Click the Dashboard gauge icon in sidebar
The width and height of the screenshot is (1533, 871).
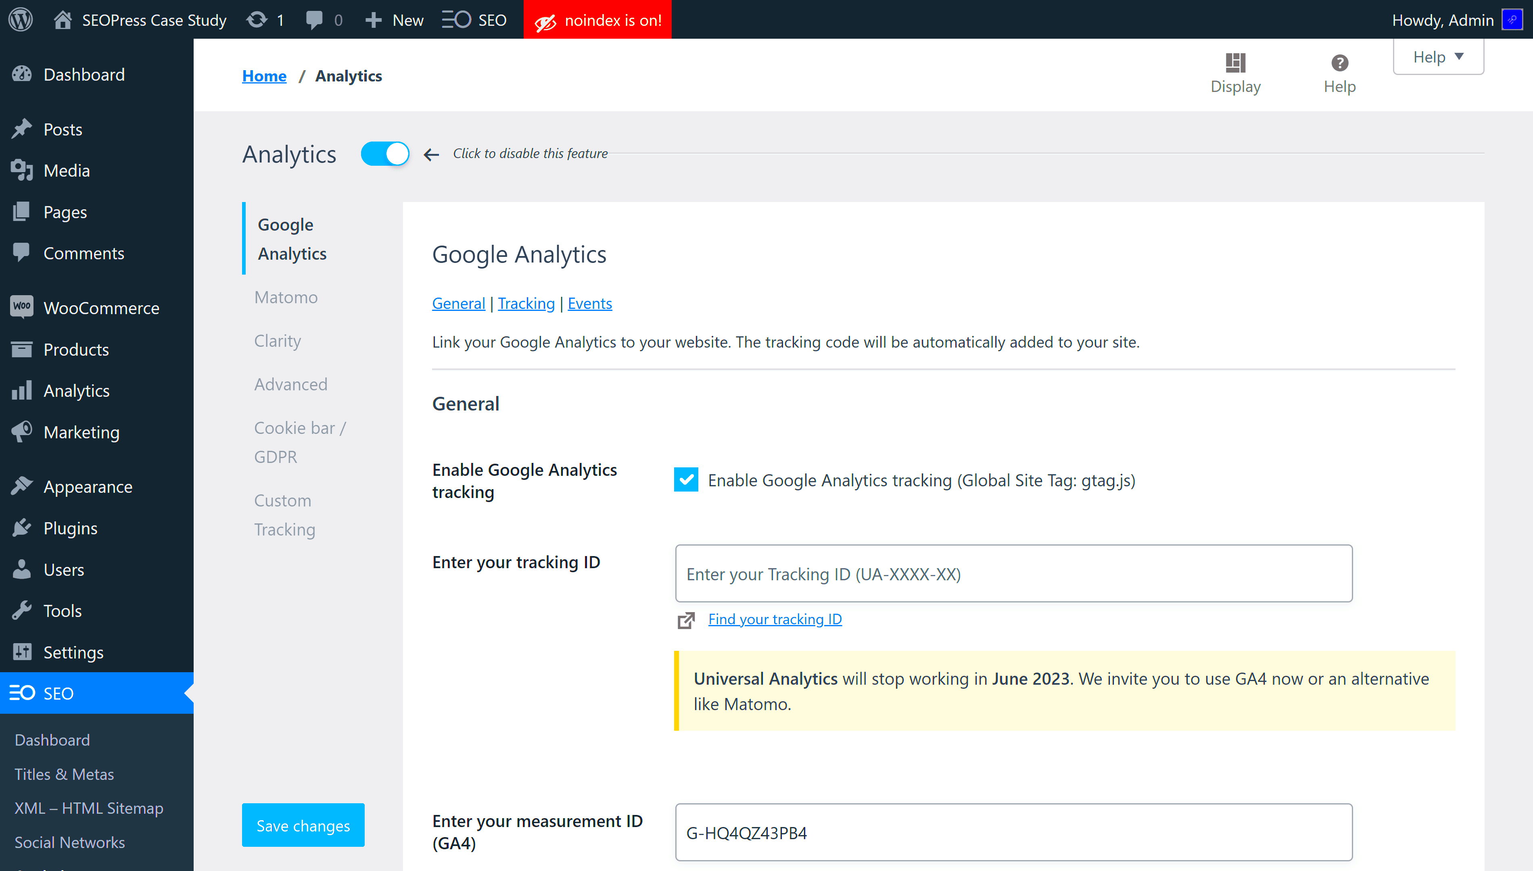tap(21, 74)
